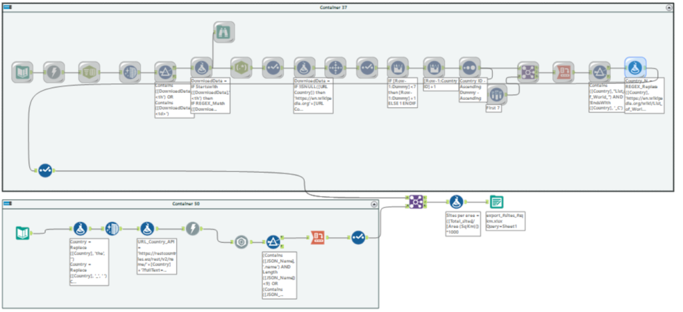Select the Filter tool for JSON_Name
Screen dimensions: 683x312
(273, 242)
